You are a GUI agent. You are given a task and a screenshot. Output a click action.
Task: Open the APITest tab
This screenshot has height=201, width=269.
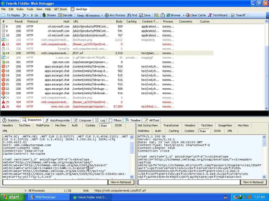click(x=152, y=120)
